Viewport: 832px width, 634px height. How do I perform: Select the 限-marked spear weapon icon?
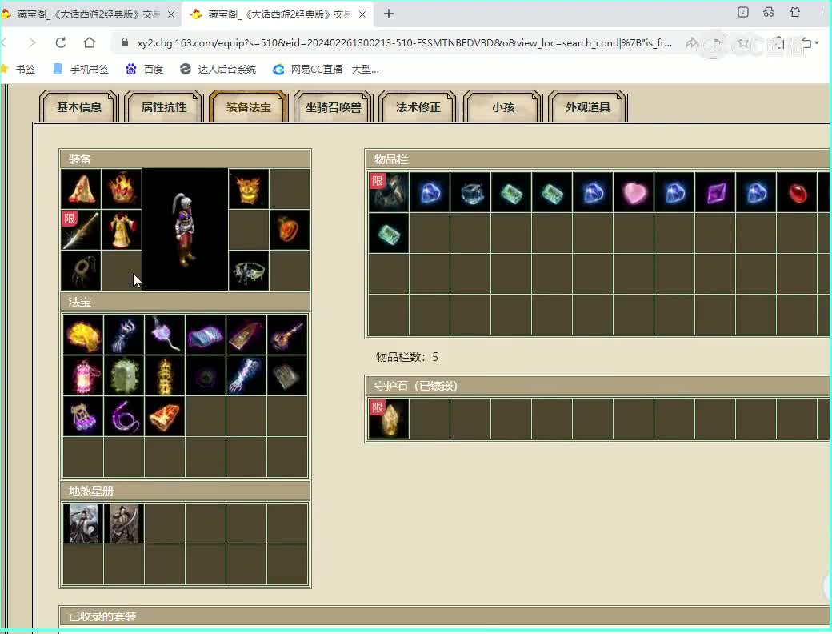pyautogui.click(x=81, y=230)
